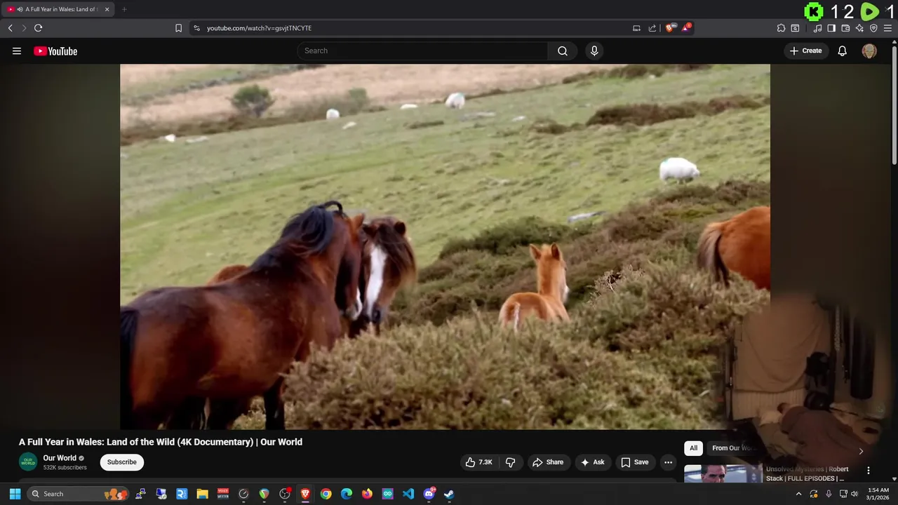Go back with the browser back arrow

[11, 28]
